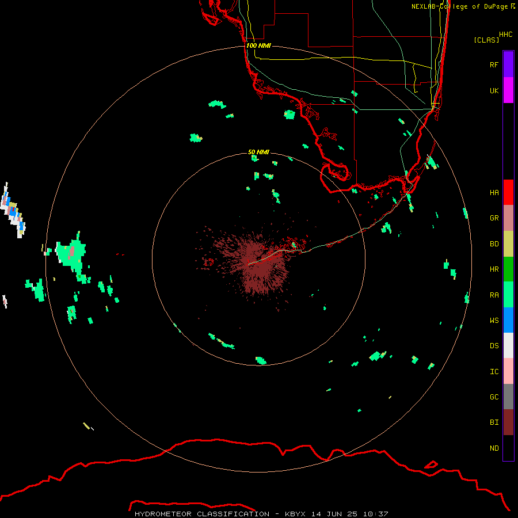This screenshot has height=518, width=518.
Task: Click the GC gray legend swatch
Action: (x=508, y=397)
